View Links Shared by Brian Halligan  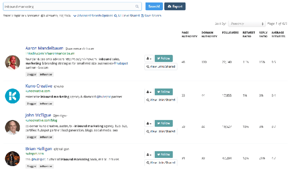161,163
